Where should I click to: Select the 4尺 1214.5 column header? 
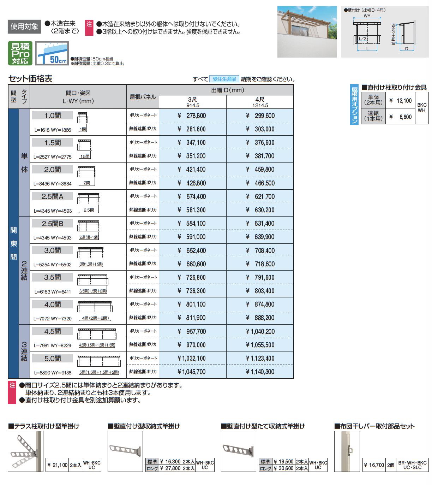pos(260,102)
